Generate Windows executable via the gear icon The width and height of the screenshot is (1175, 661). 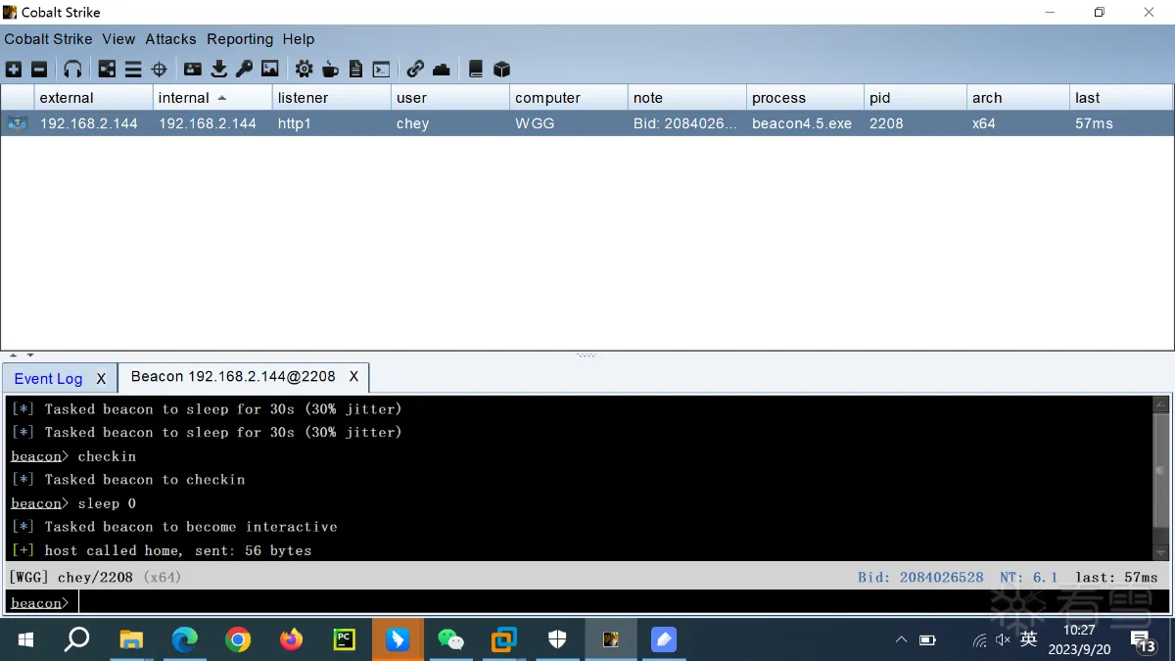click(305, 70)
